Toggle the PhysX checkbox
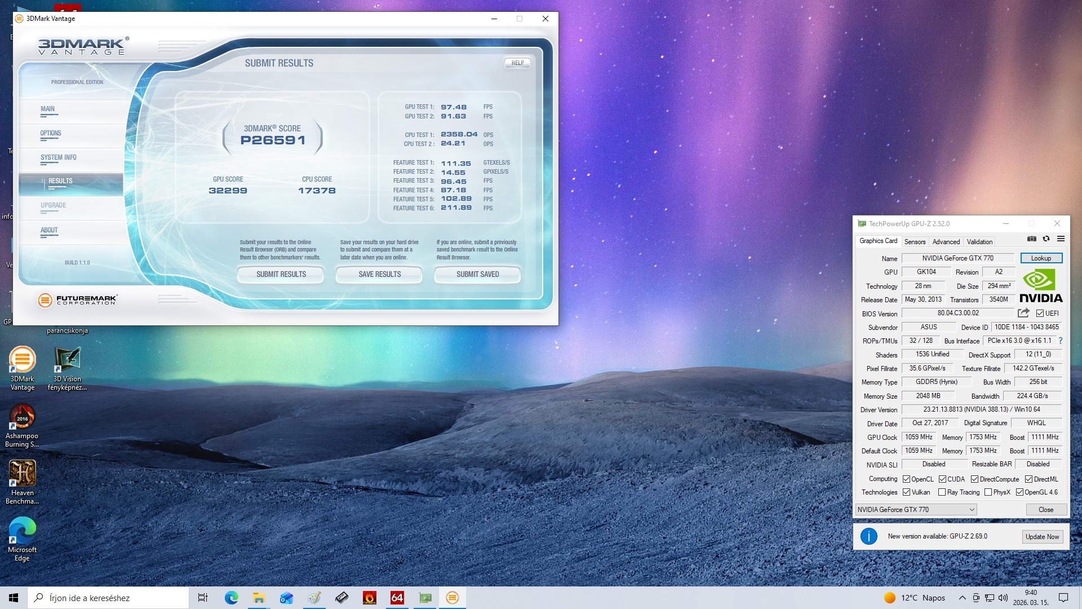This screenshot has height=609, width=1082. click(988, 492)
